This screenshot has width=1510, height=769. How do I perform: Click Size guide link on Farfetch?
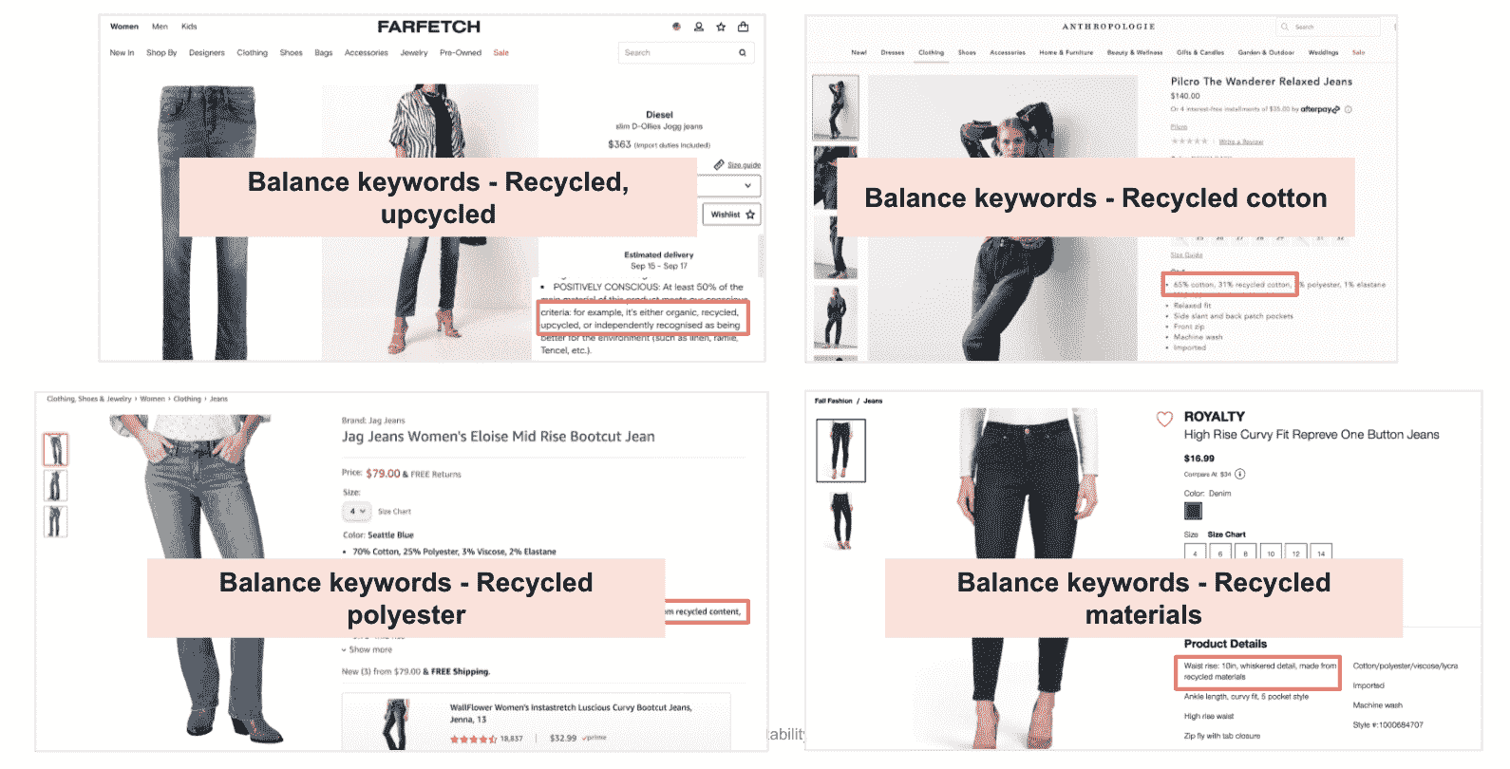(744, 165)
